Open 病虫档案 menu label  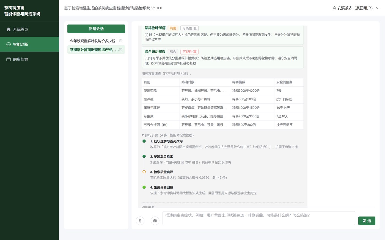pyautogui.click(x=21, y=59)
